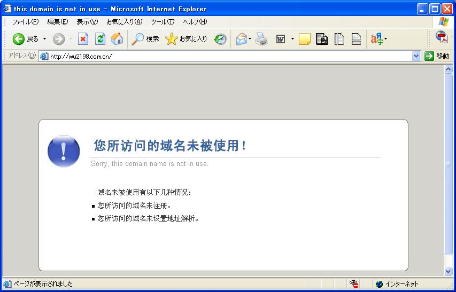This screenshot has height=292, width=456.
Task: Open the Mail dropdown arrow
Action: 250,39
